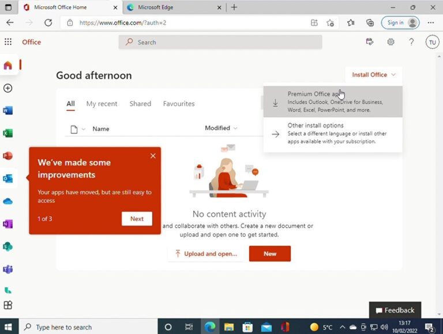
Task: Show all apps icon in sidebar
Action: pos(8,305)
